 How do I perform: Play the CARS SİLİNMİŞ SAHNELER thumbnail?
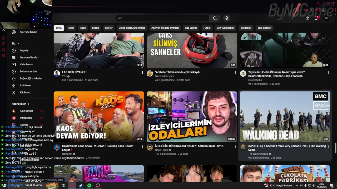click(x=192, y=50)
